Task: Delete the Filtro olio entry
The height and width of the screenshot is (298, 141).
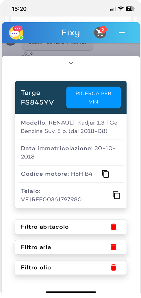Action: coord(113,267)
